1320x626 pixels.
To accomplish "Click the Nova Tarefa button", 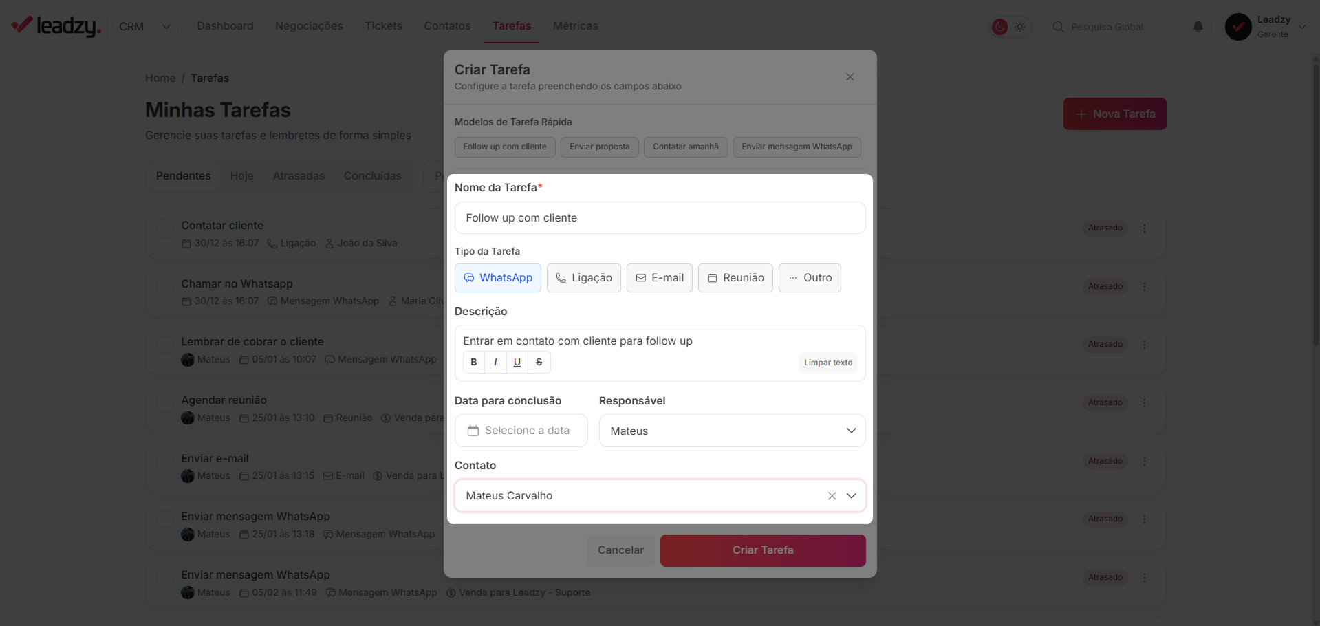I will click(1114, 114).
